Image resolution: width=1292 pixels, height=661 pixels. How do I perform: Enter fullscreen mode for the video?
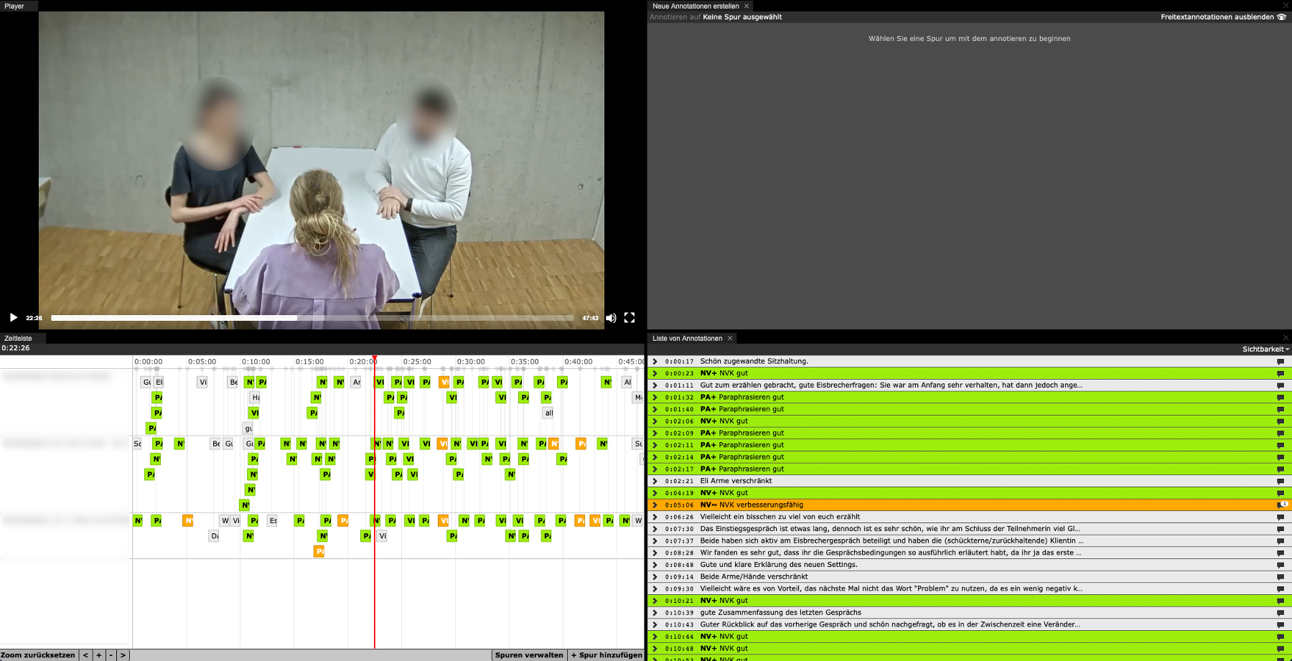tap(629, 318)
